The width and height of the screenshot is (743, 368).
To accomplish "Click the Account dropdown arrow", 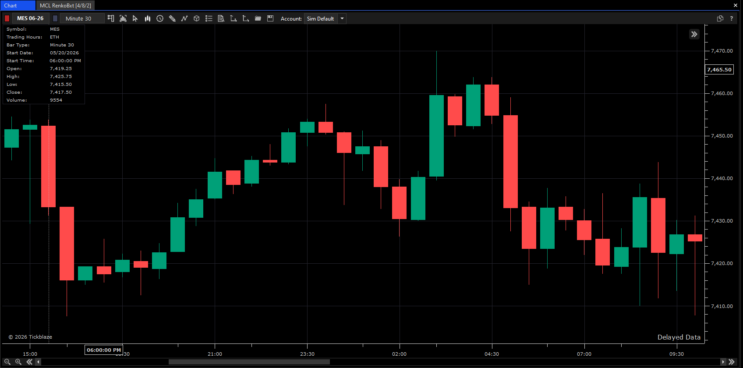I will point(342,18).
